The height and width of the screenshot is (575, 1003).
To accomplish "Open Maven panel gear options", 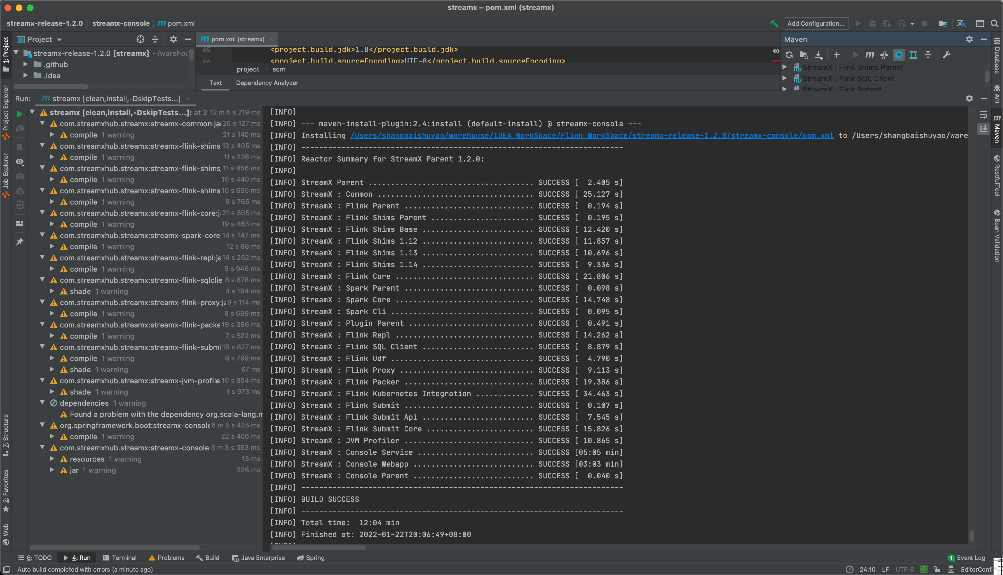I will 969,39.
